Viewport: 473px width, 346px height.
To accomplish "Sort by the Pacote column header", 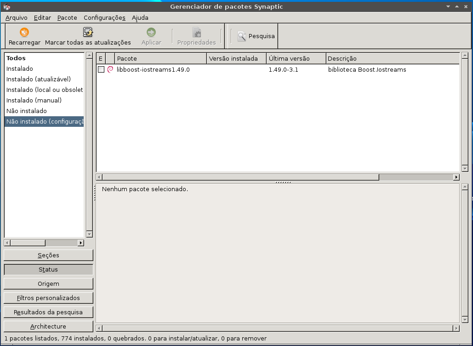I will pos(161,58).
